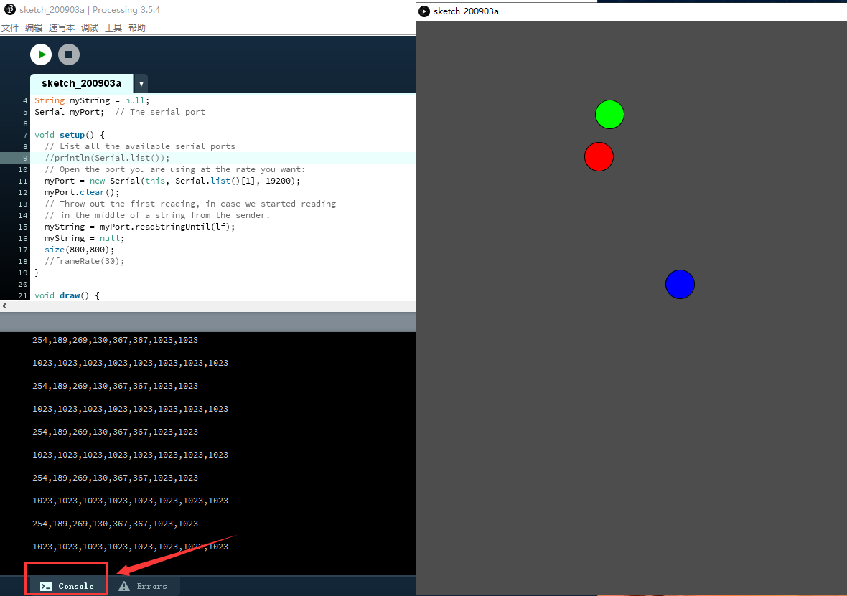Click the commented println(Serial.list()) line
The image size is (847, 596).
(107, 158)
